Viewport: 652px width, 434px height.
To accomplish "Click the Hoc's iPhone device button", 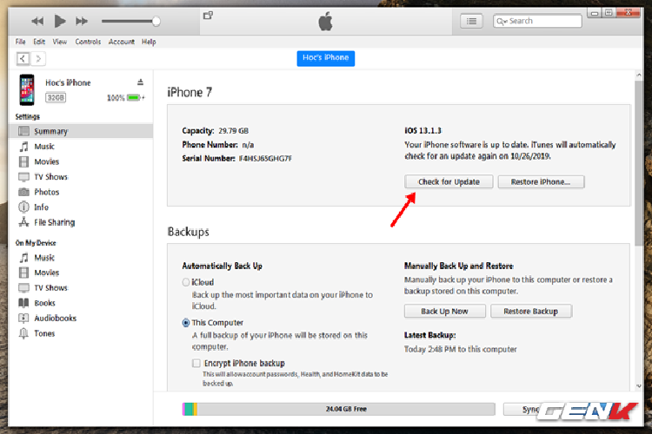I will (x=326, y=58).
